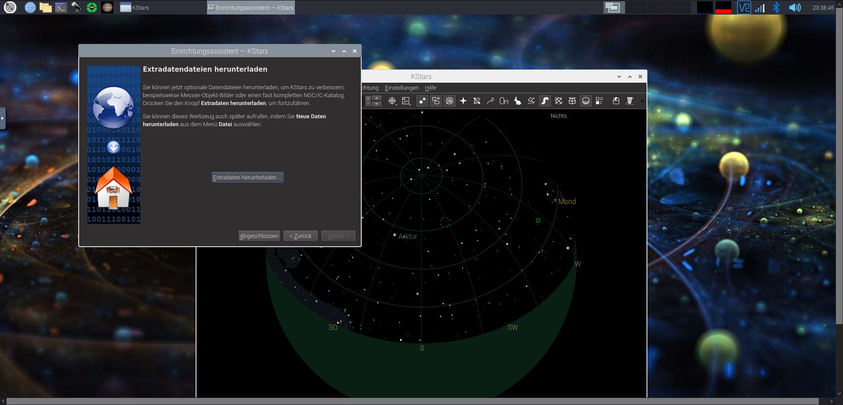Click the CPU usage monitor graph
Screen dimensions: 843x405
[705, 7]
